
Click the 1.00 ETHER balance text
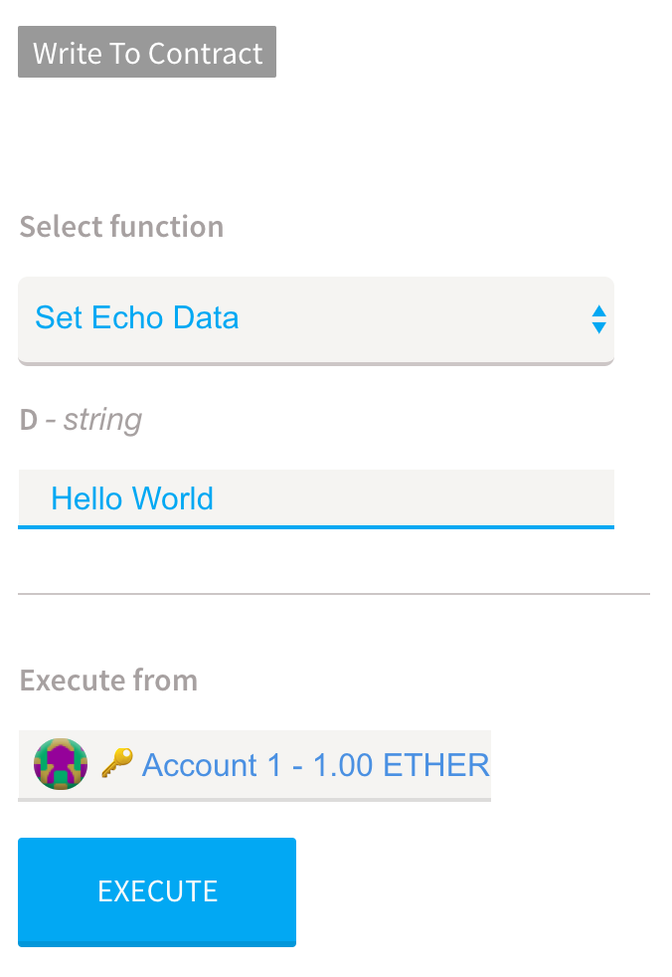pos(401,765)
